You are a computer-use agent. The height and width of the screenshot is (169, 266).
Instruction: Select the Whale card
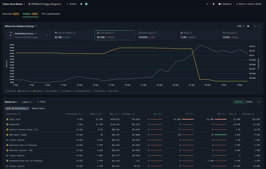tap(199, 35)
